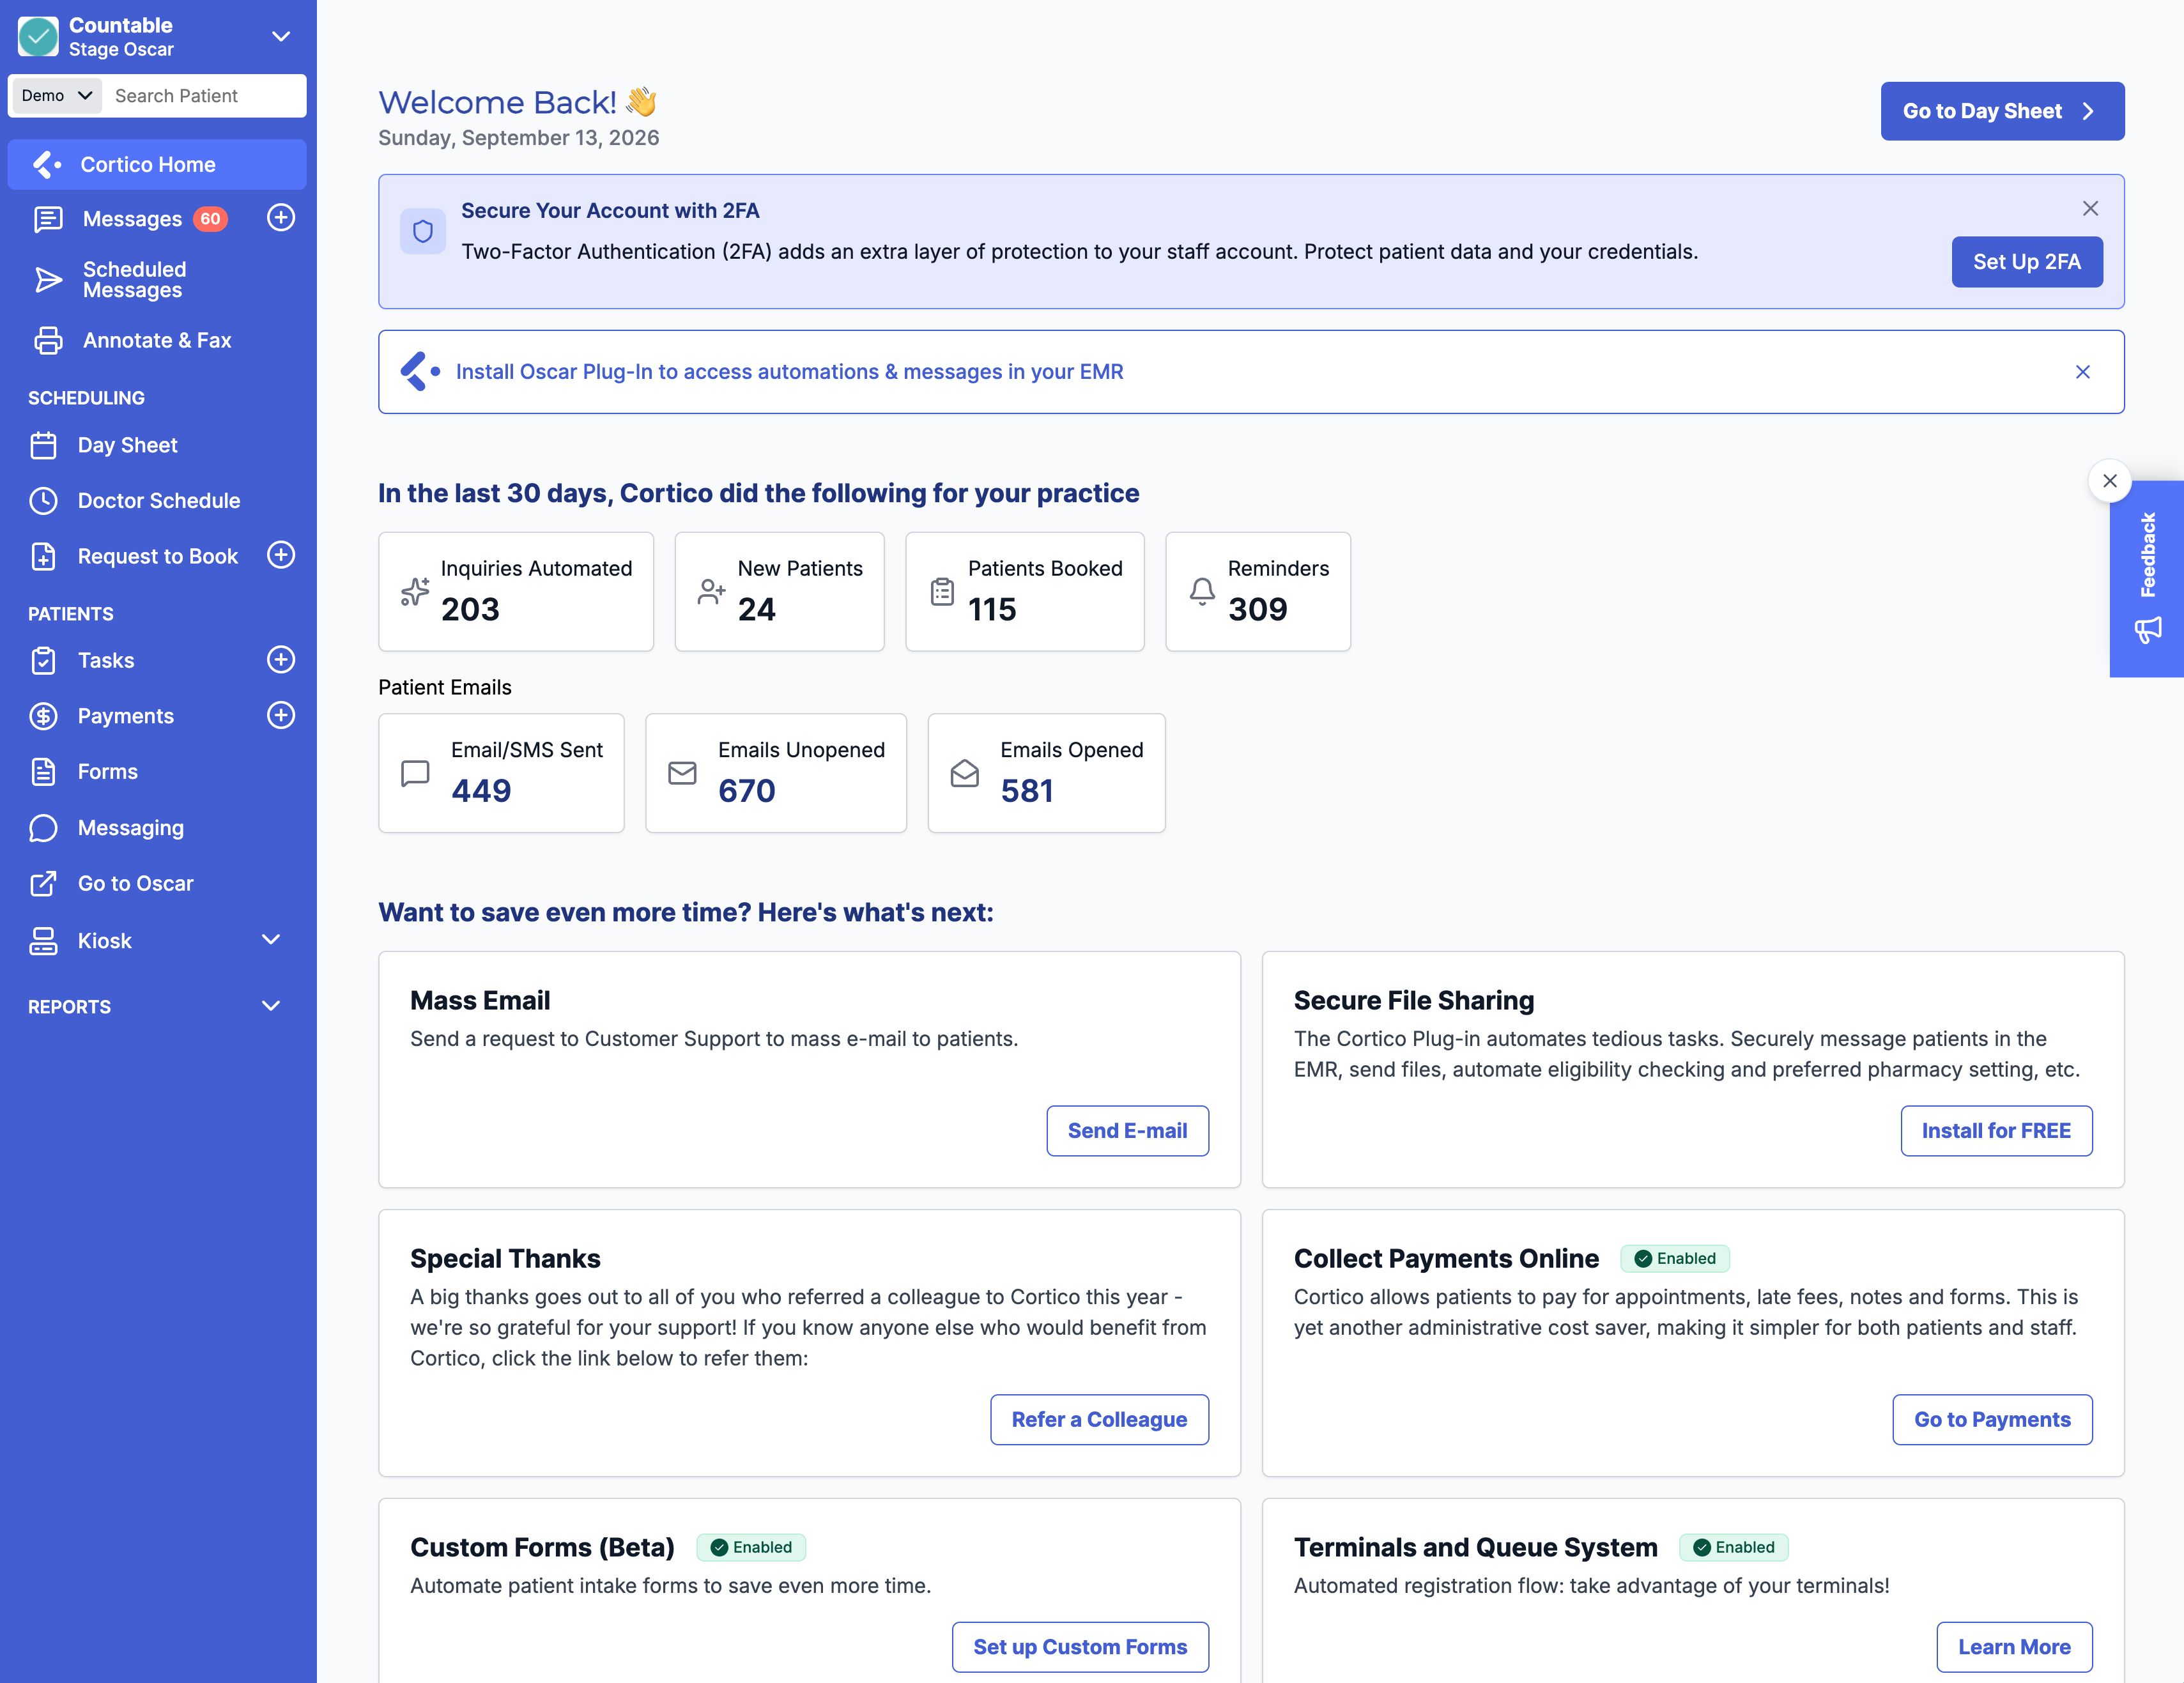Open Messaging in the sidebar

point(157,827)
